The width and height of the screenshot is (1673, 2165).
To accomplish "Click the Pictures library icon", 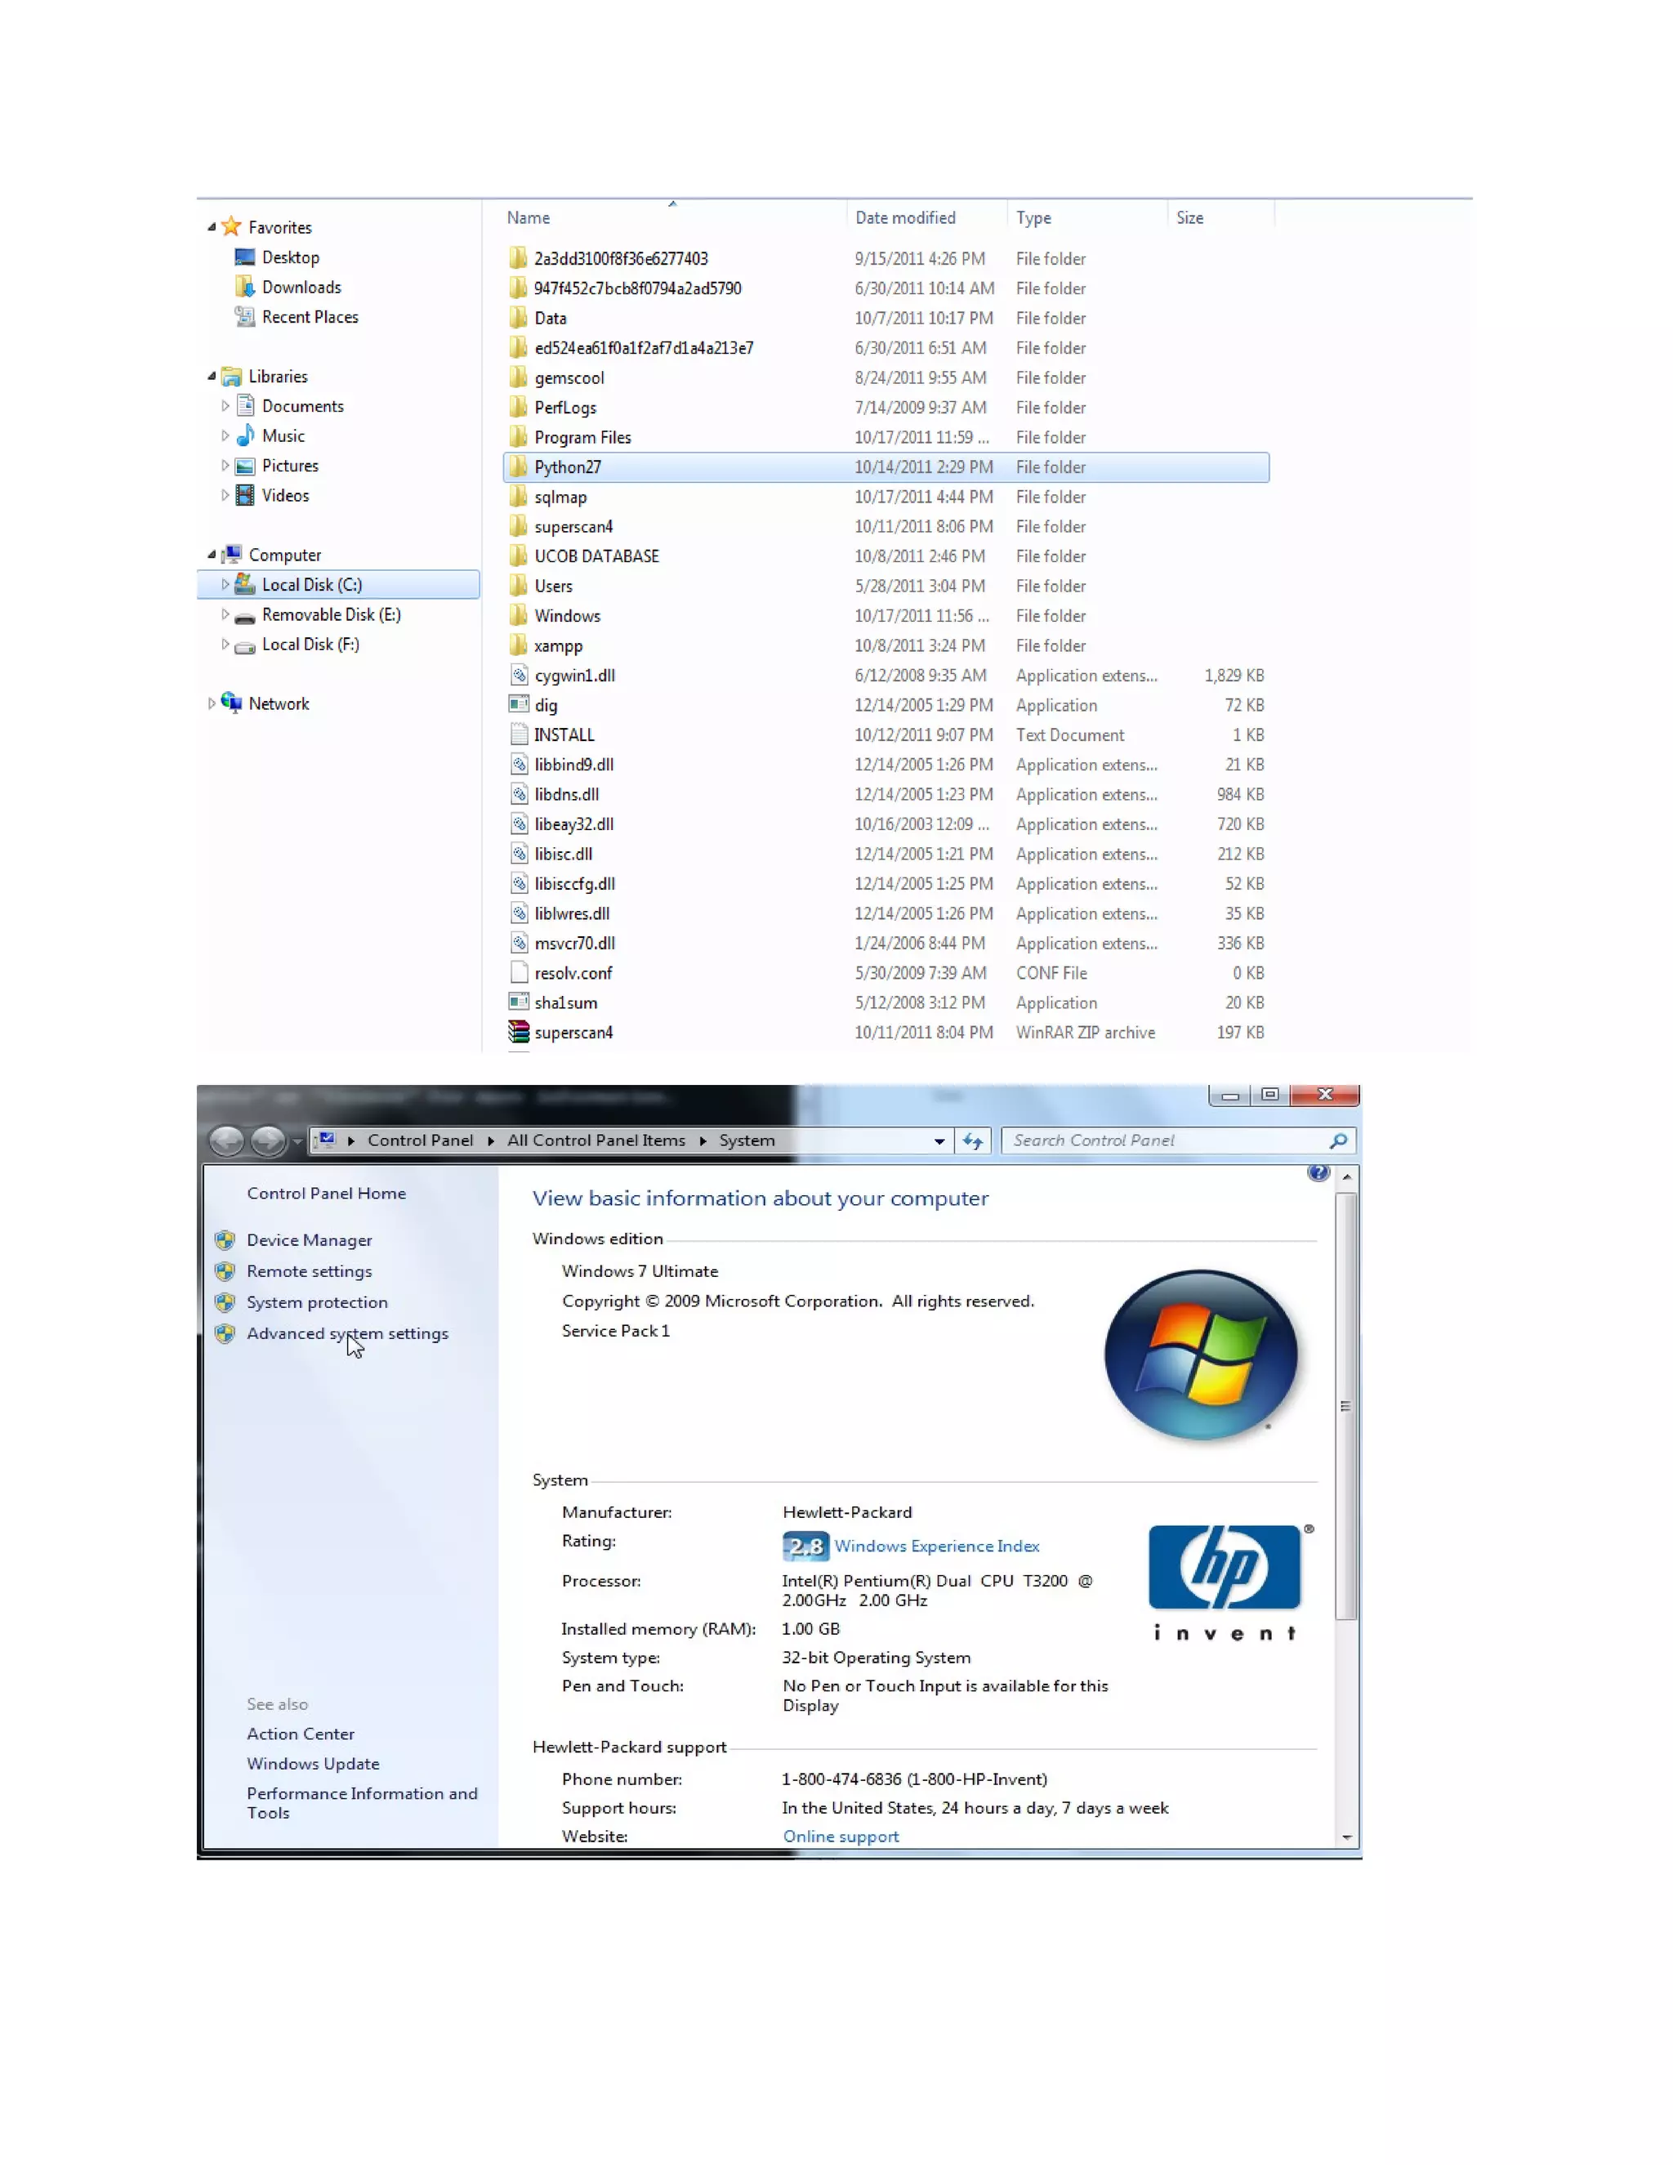I will click(x=245, y=466).
